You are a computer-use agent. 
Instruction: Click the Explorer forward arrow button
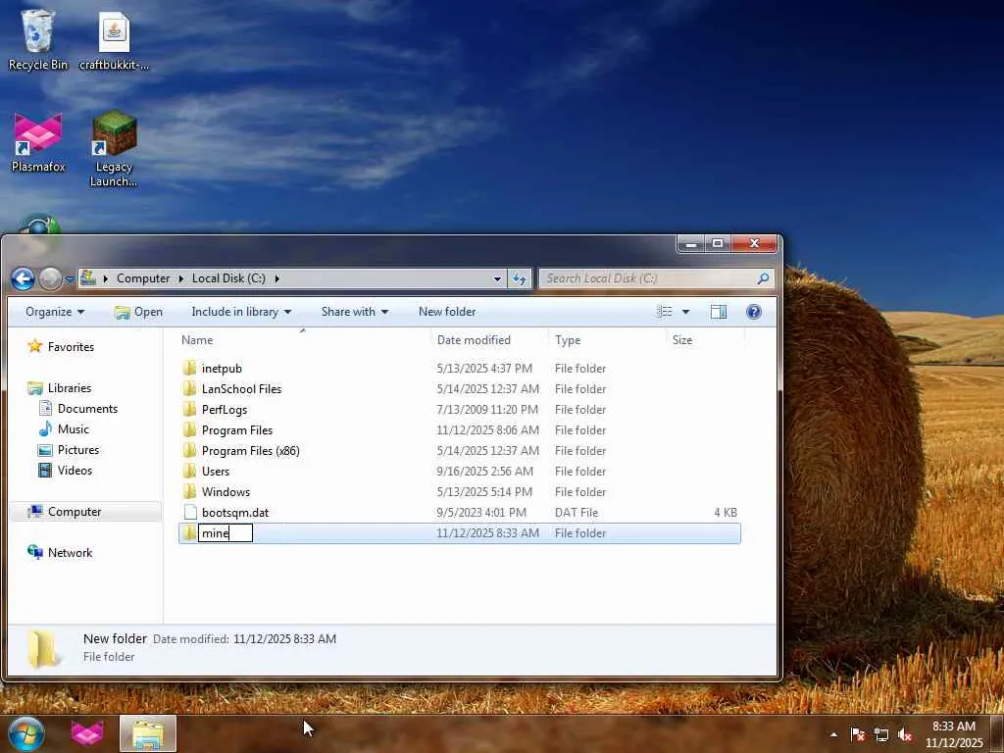50,278
